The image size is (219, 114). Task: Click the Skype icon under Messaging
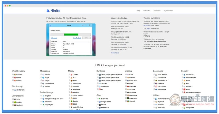pyautogui.click(x=43, y=77)
